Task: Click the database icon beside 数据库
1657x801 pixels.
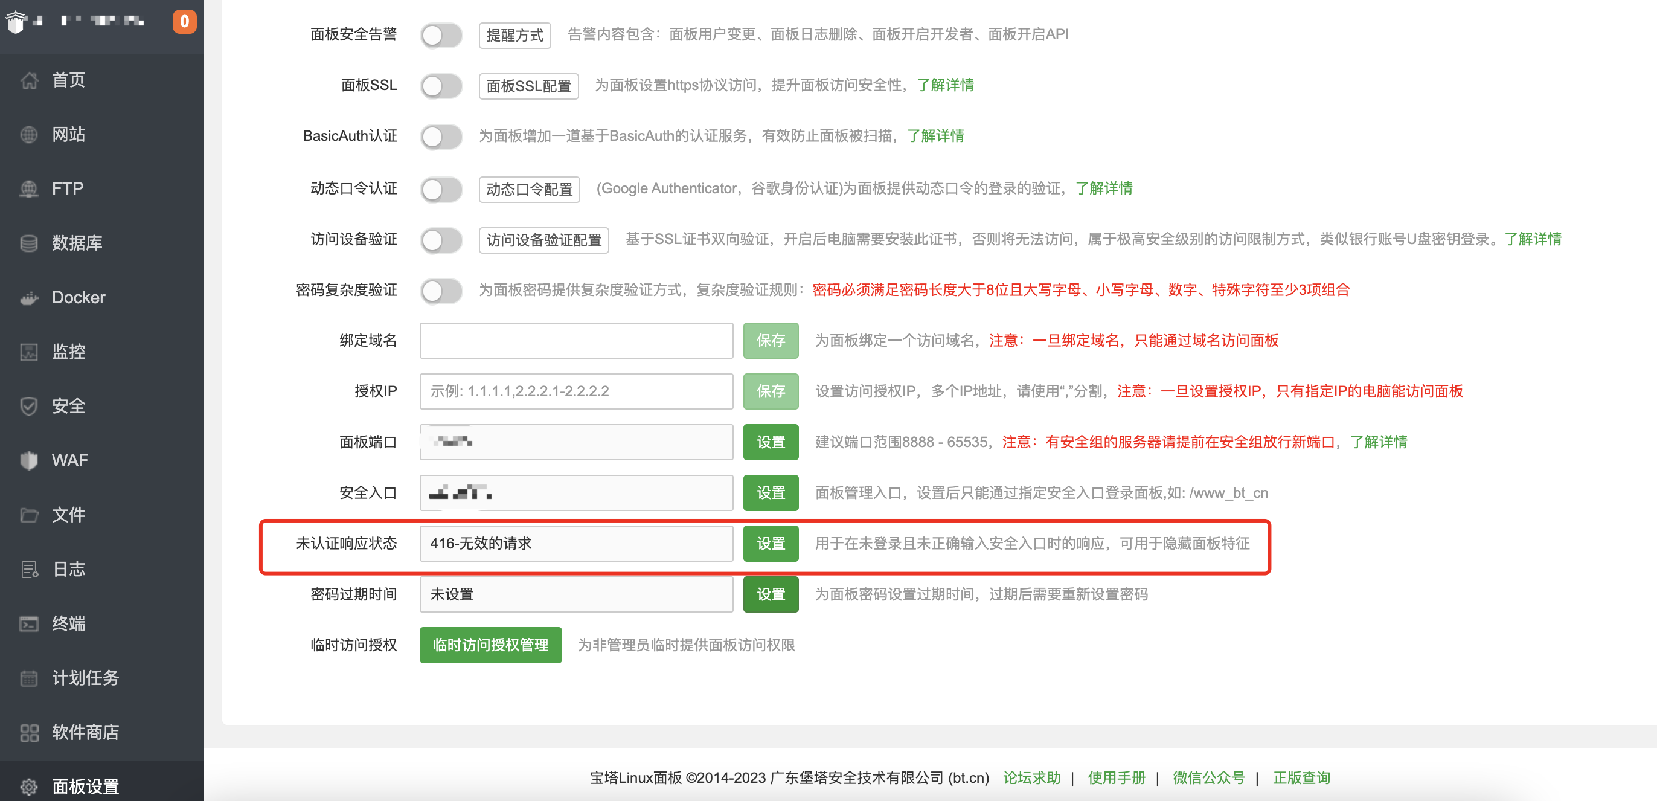Action: coord(29,243)
